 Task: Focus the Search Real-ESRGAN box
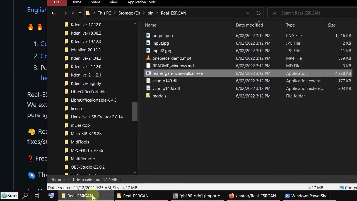pos(312,13)
